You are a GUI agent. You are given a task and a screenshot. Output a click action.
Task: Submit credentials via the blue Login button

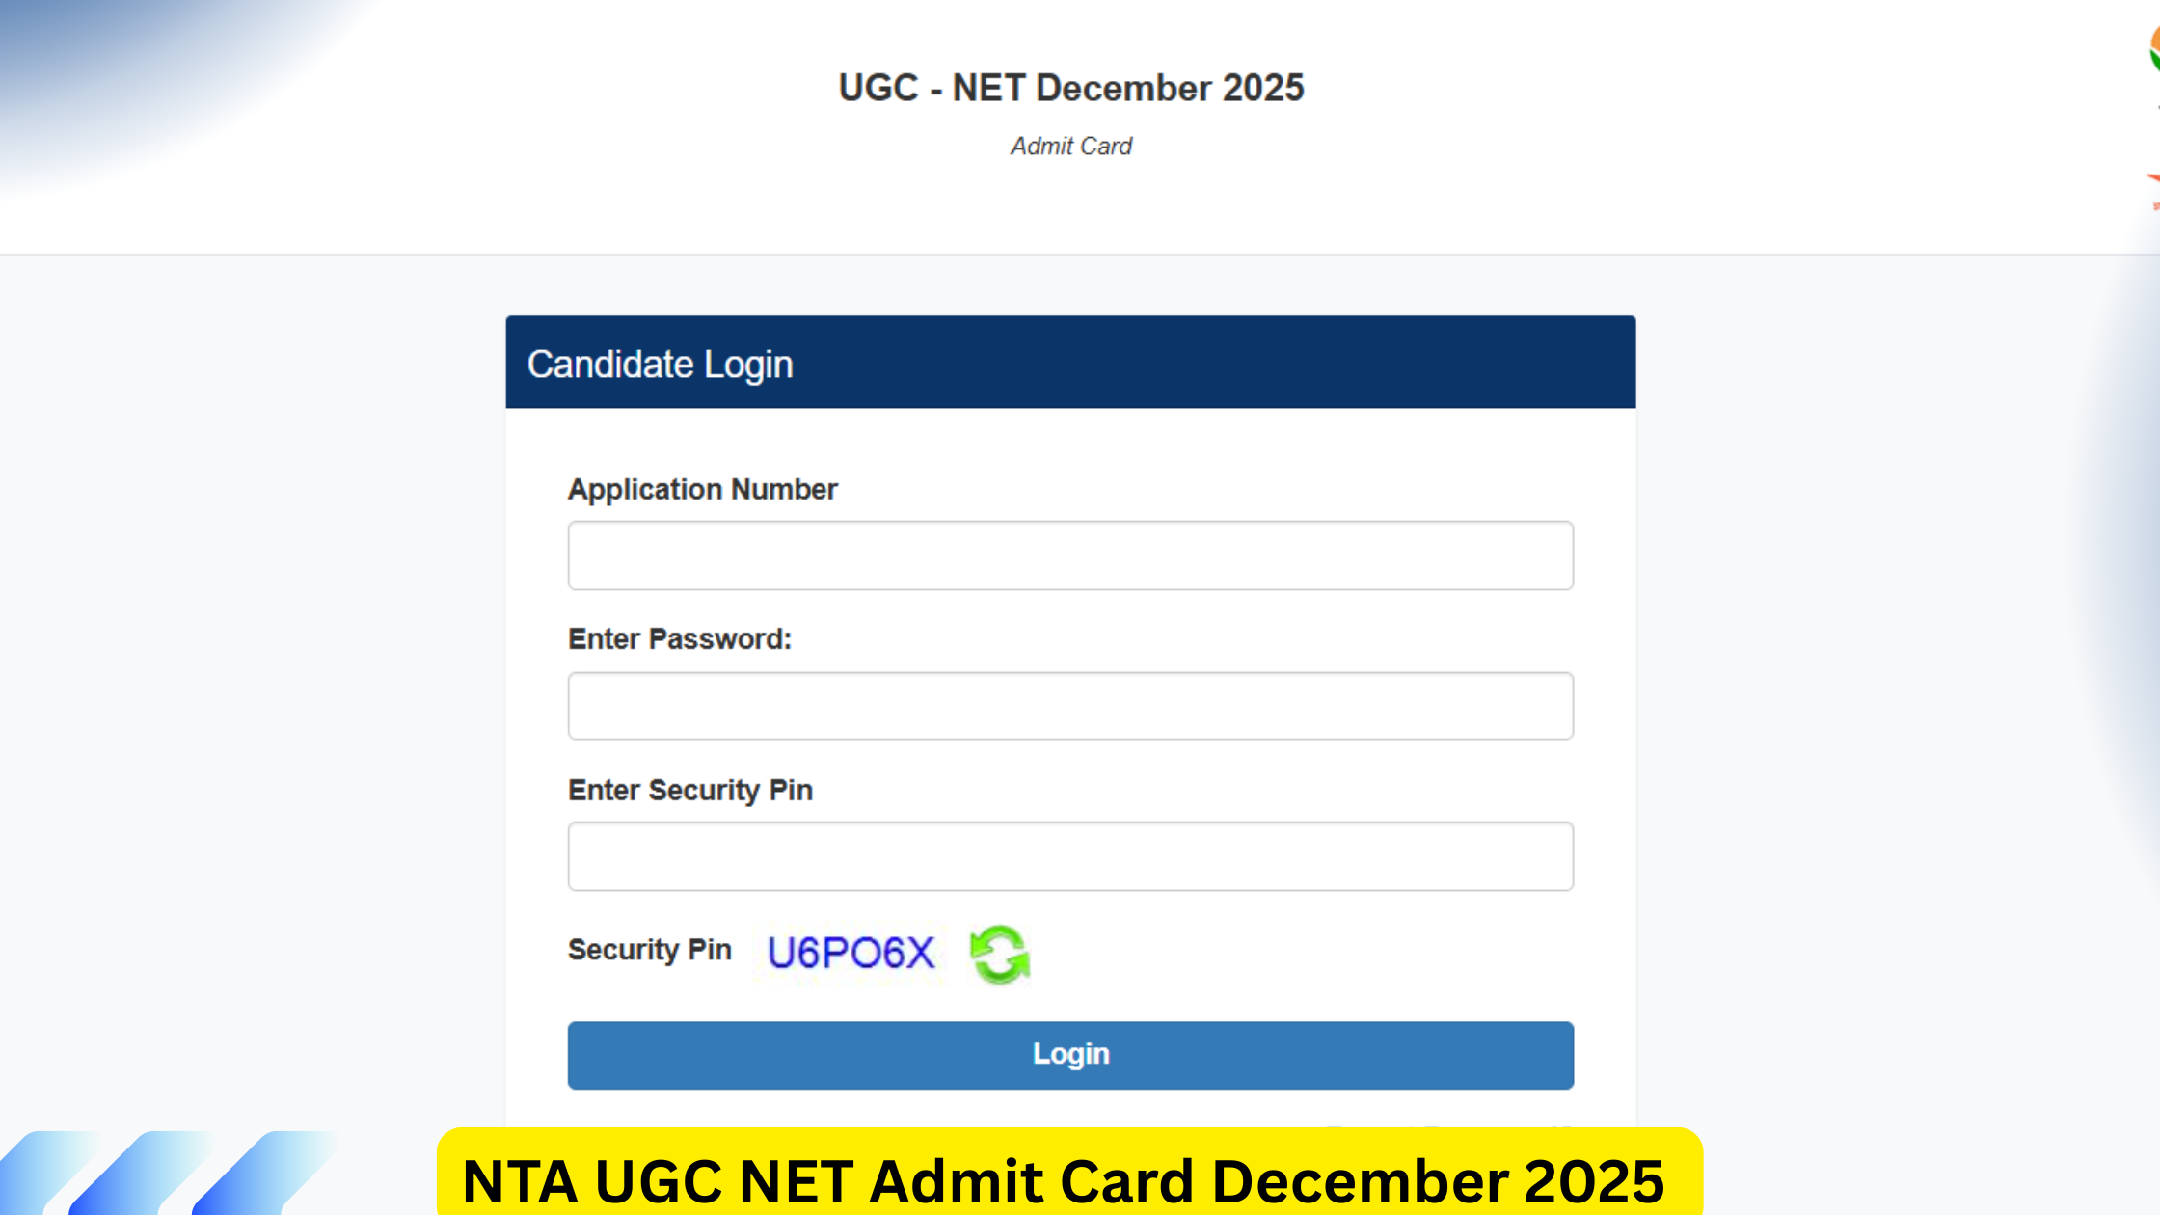click(x=1070, y=1055)
